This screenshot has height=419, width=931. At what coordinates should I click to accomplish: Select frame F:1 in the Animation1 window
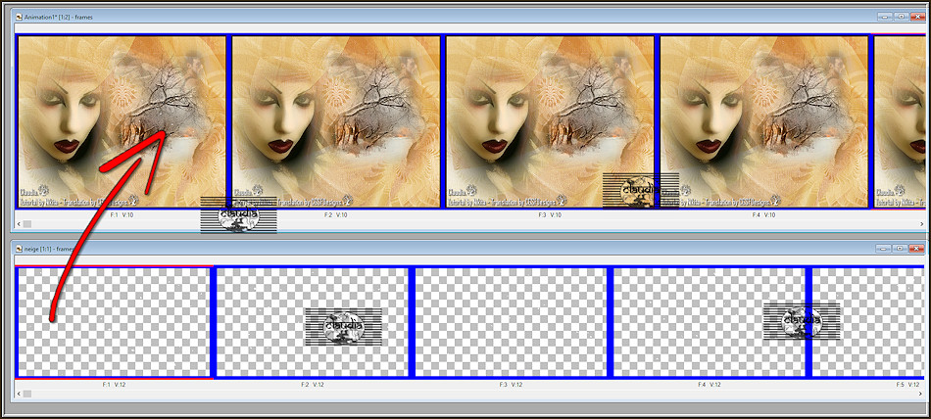pyautogui.click(x=122, y=121)
